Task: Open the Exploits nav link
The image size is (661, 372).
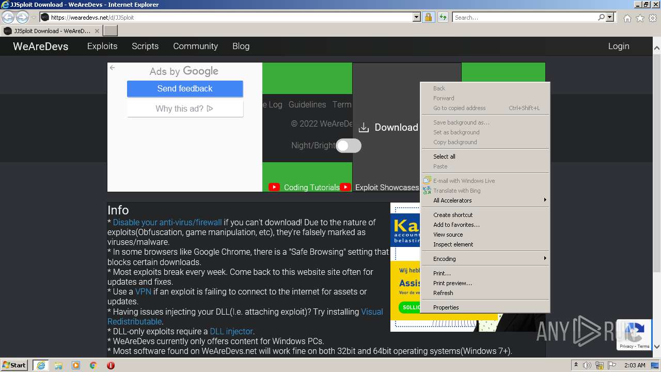Action: [102, 46]
